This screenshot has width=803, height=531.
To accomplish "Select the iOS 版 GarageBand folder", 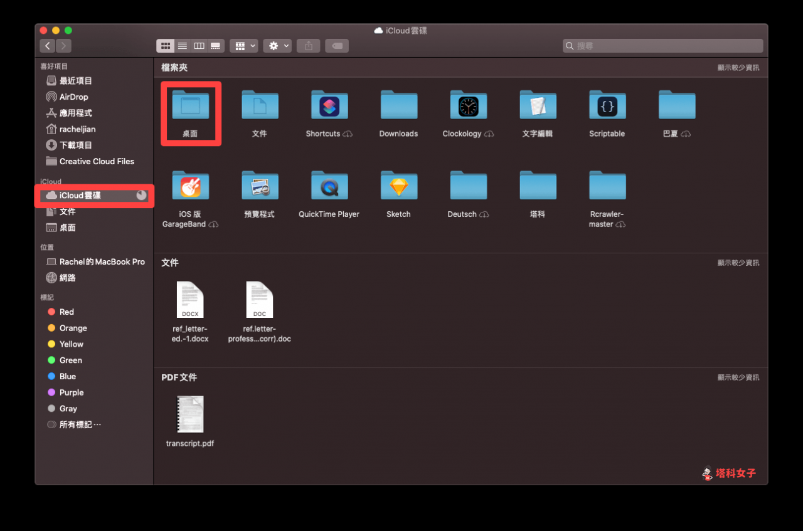I will (190, 185).
